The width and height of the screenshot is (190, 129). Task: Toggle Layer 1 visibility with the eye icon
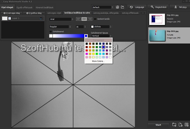point(41,18)
